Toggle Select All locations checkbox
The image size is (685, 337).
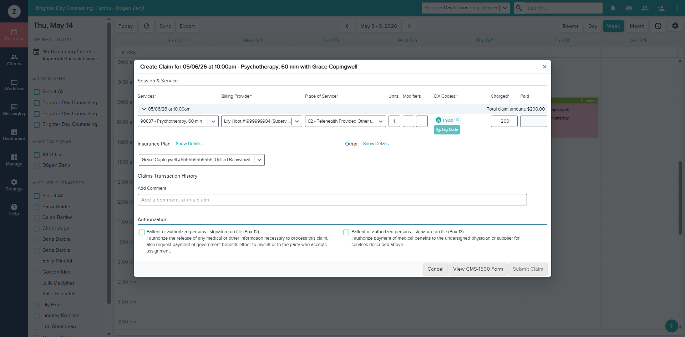coord(37,92)
